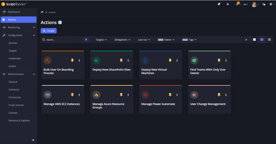Click the Azure Resource Groups icon
This screenshot has width=276, height=144.
click(x=96, y=95)
